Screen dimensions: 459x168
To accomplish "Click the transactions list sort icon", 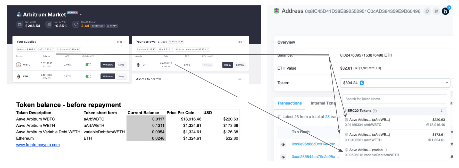I will click(x=279, y=117).
